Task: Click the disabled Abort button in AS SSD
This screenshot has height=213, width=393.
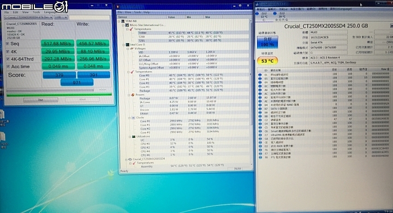Action: pos(82,100)
